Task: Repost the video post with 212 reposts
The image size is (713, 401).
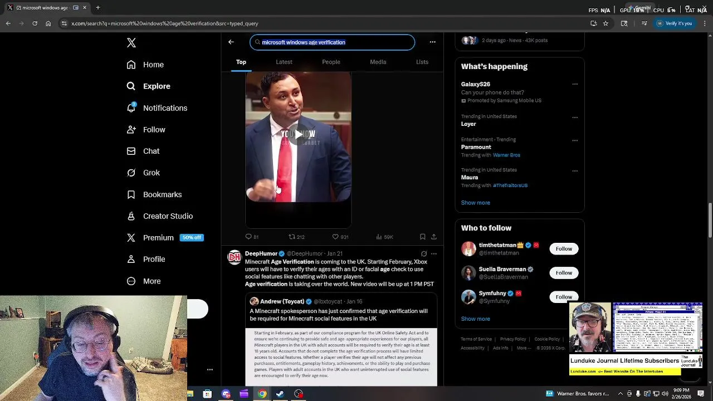Action: pos(296,237)
